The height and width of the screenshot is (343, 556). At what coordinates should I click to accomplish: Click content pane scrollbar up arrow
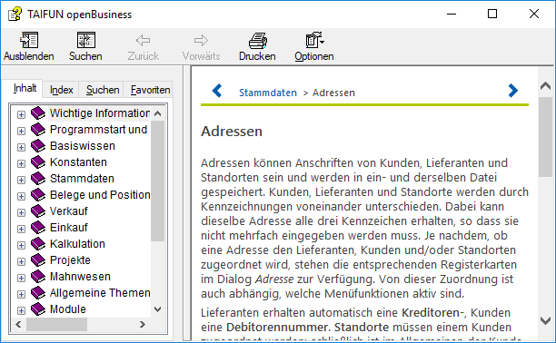(545, 85)
